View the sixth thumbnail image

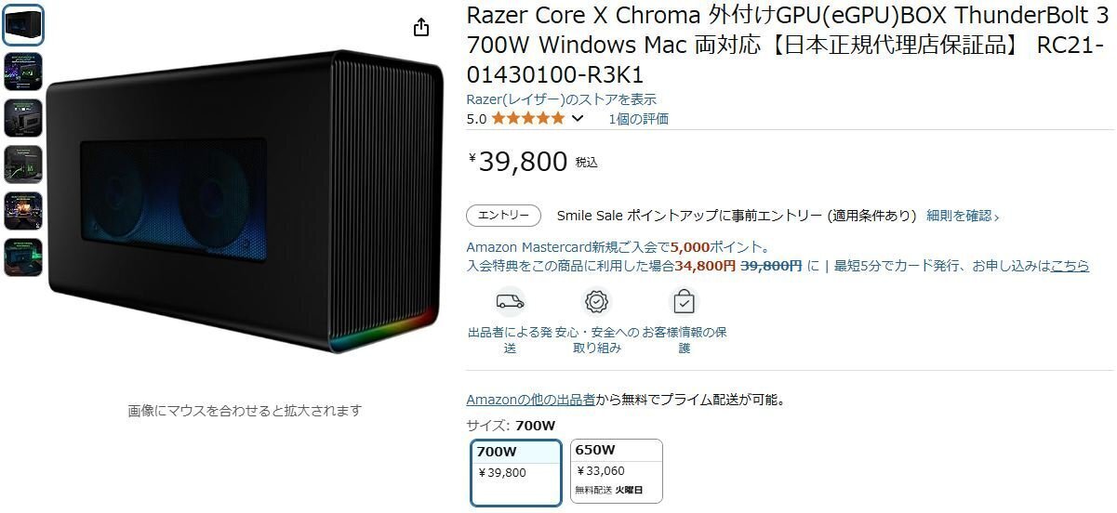pos(22,257)
